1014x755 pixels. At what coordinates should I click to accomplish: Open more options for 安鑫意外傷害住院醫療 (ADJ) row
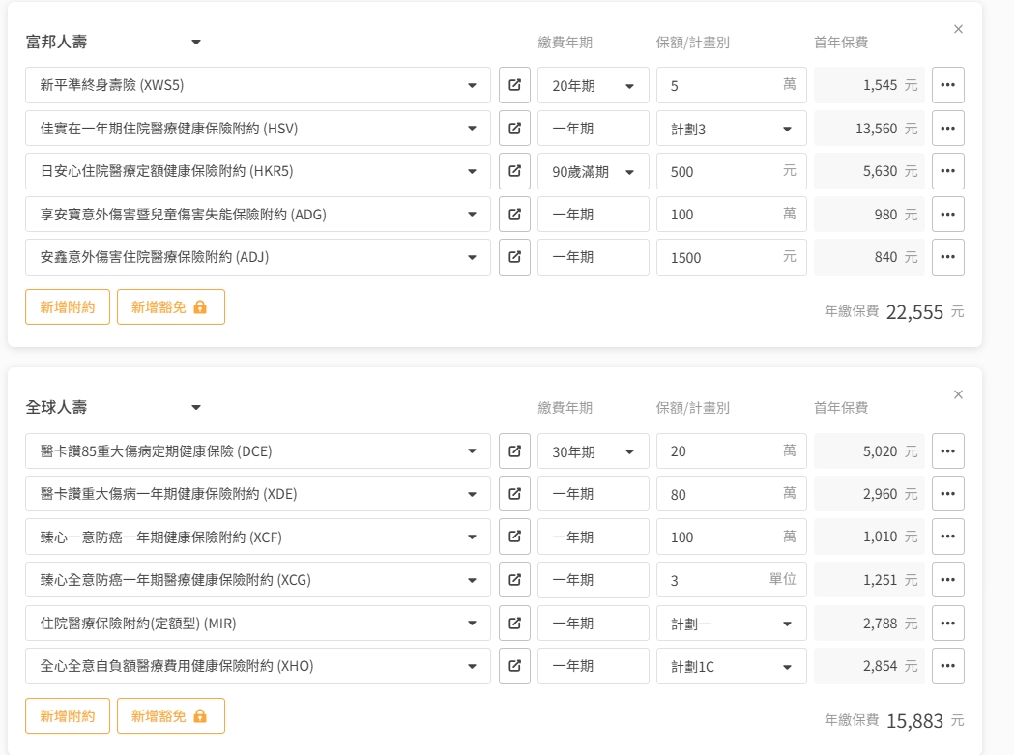pyautogui.click(x=947, y=257)
